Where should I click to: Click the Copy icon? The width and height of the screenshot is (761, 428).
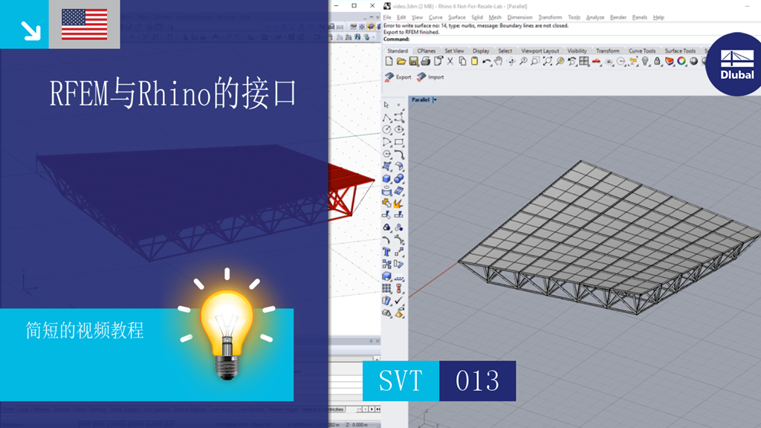click(462, 62)
